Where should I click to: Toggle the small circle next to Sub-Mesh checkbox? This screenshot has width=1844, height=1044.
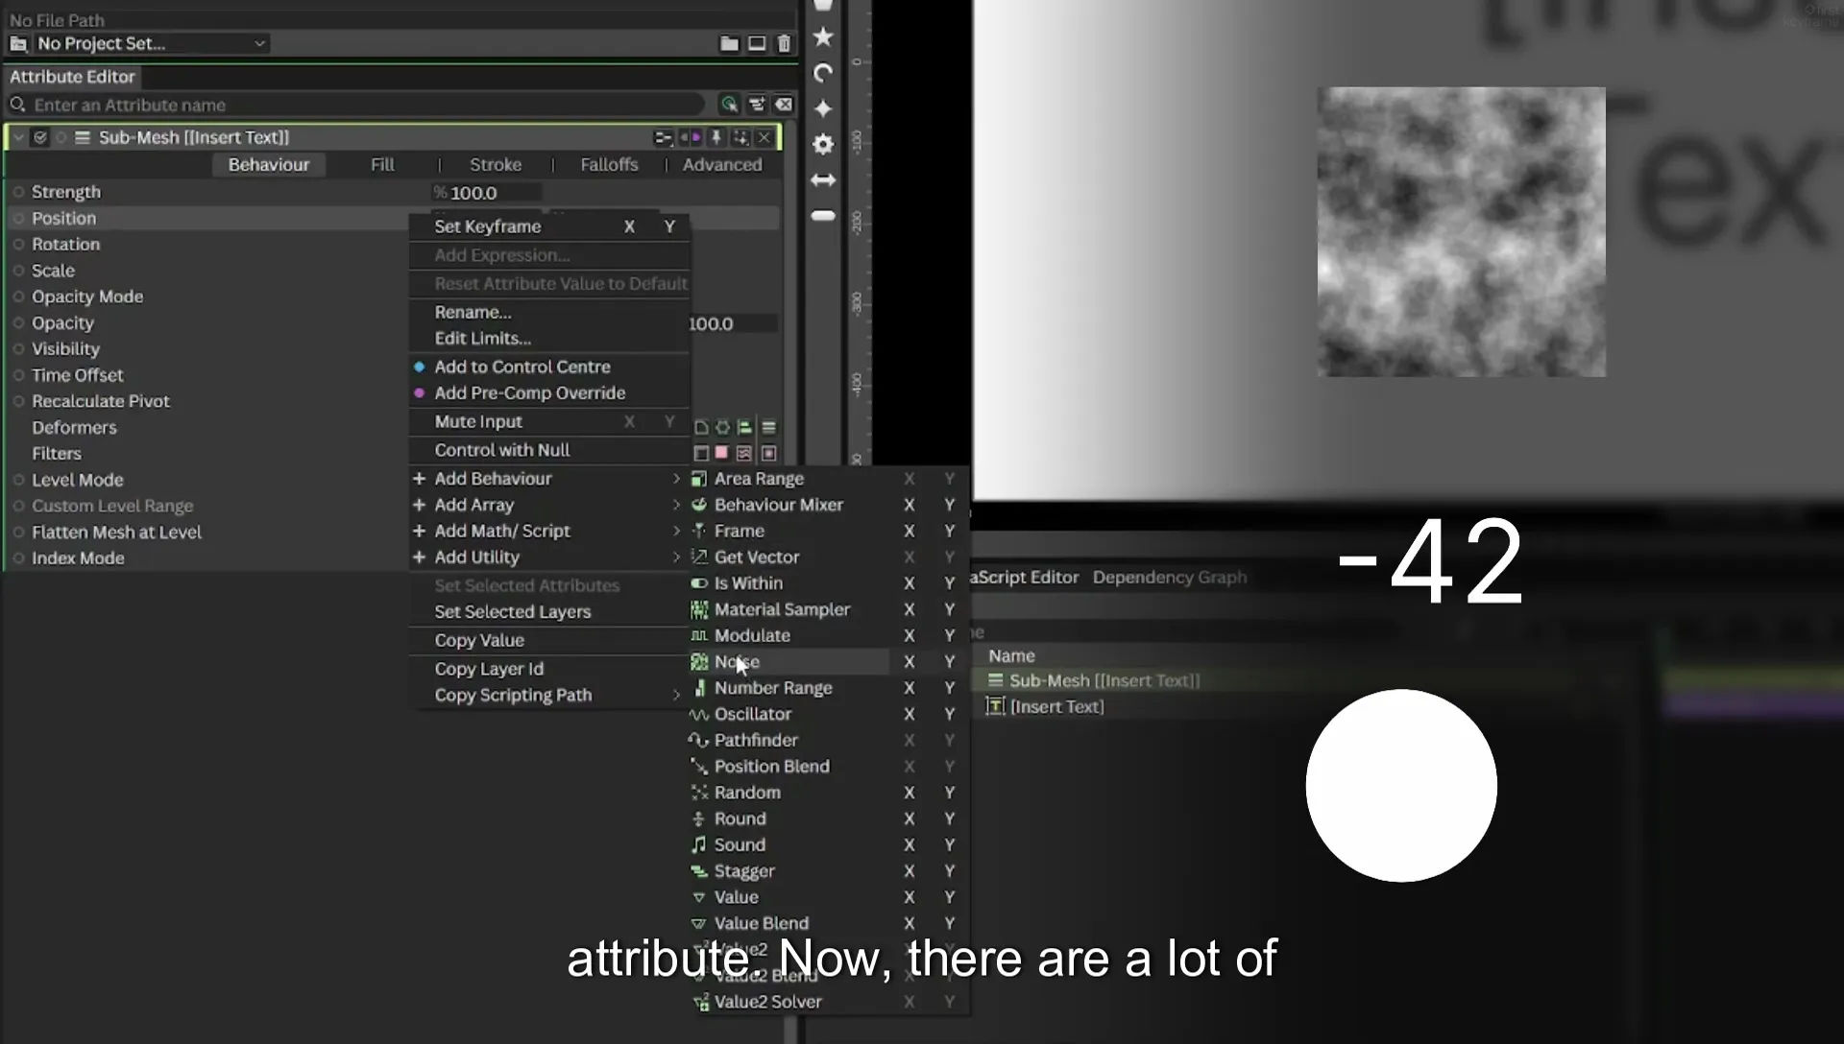[x=61, y=137]
